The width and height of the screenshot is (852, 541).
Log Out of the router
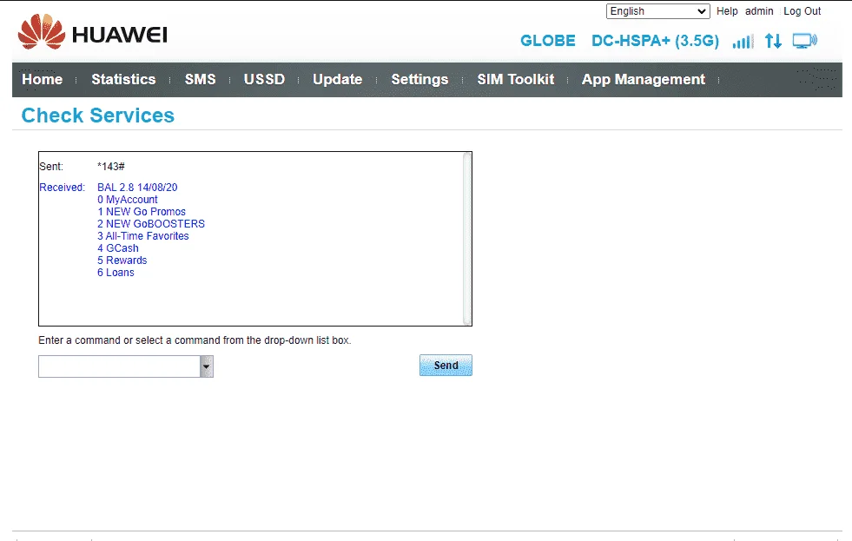coord(802,11)
